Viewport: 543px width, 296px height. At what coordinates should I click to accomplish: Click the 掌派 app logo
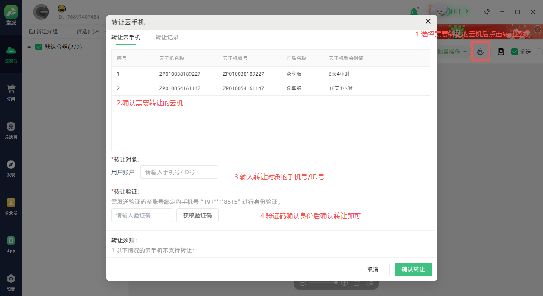click(11, 12)
